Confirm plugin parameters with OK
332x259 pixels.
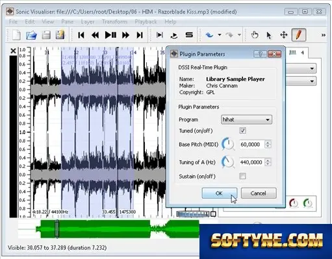point(219,193)
